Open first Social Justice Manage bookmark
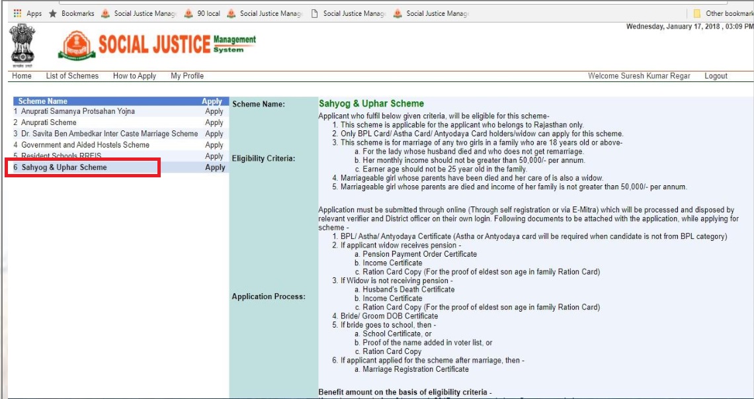Image resolution: width=754 pixels, height=399 pixels. (139, 13)
